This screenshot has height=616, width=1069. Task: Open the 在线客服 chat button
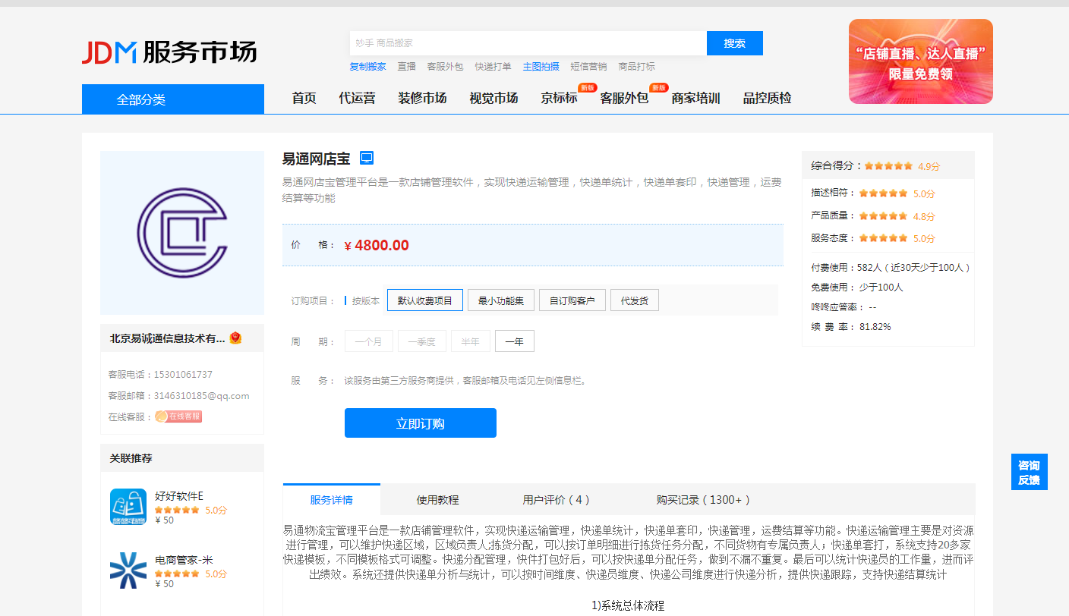178,416
